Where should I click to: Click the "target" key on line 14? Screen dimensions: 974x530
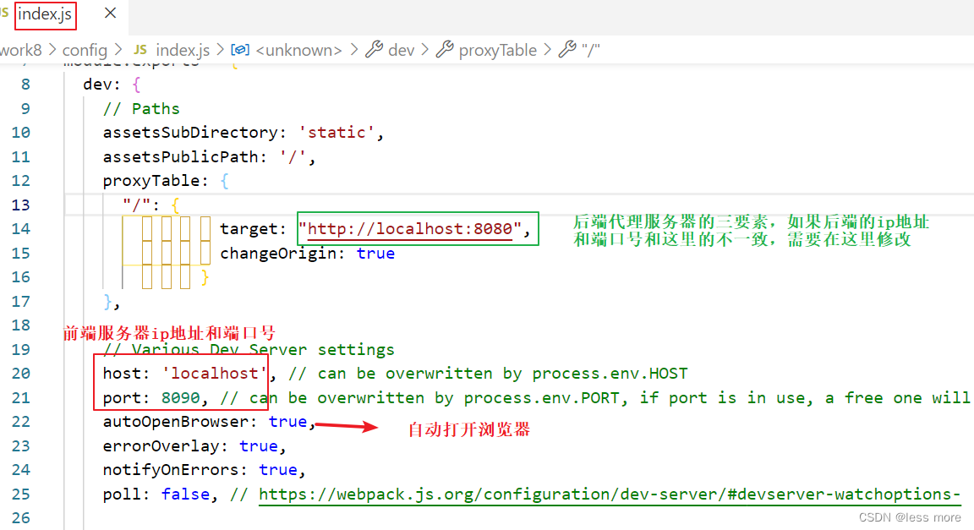[249, 229]
